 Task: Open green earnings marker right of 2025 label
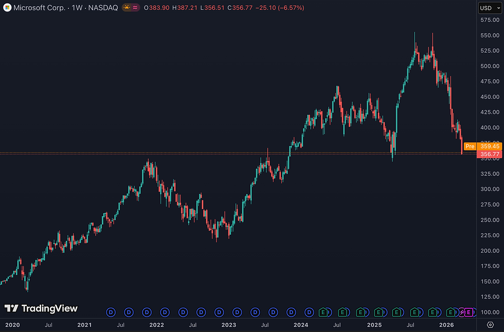pyautogui.click(x=379, y=312)
